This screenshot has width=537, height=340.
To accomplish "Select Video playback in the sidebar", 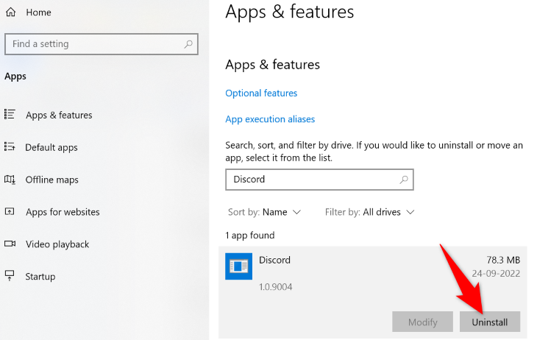I will click(x=57, y=244).
